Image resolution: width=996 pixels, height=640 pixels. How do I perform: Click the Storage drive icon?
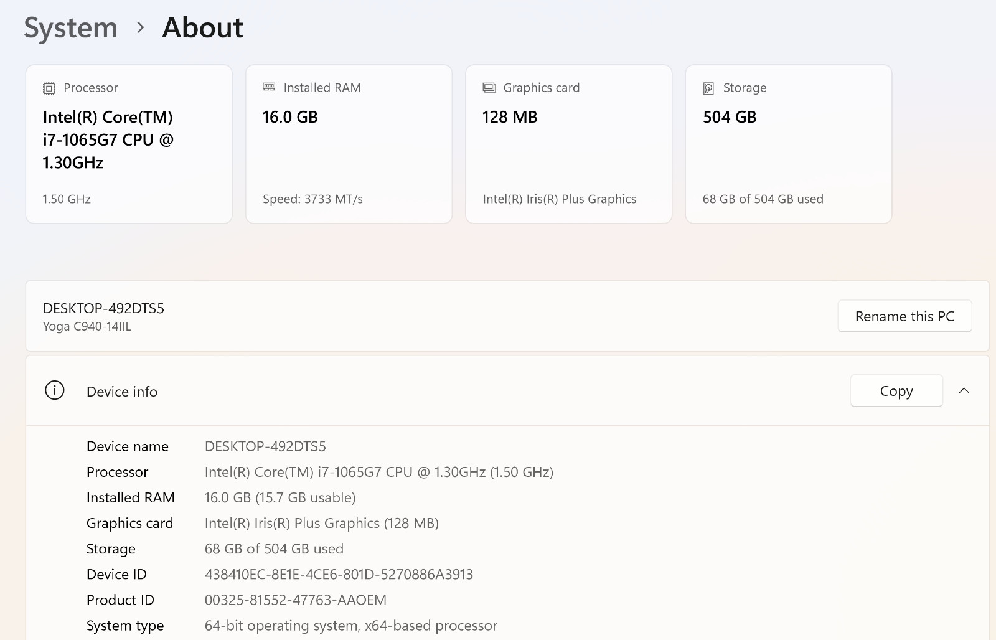pos(708,88)
